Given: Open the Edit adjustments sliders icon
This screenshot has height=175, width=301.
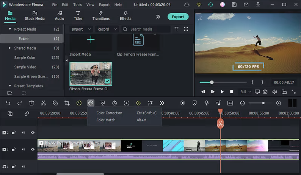Looking at the screenshot, I should (x=150, y=103).
